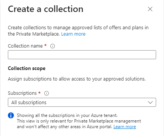
Task: Click the Create a collection title
Action: [x=46, y=9]
